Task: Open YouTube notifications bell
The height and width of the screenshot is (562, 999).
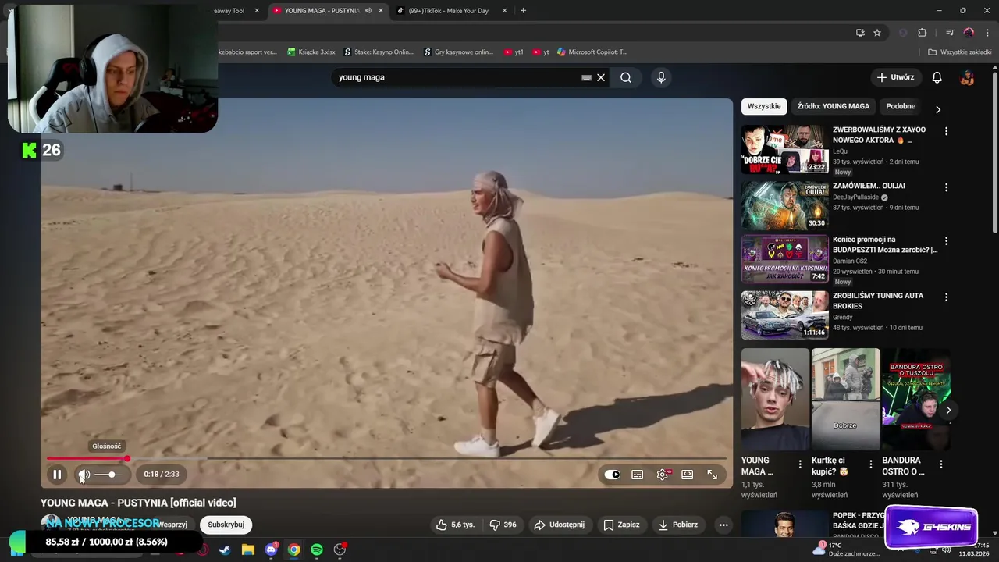Action: pos(937,77)
